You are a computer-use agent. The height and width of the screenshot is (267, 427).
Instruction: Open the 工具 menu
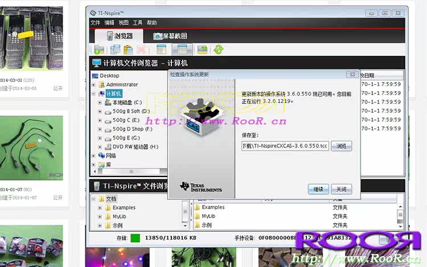point(138,23)
